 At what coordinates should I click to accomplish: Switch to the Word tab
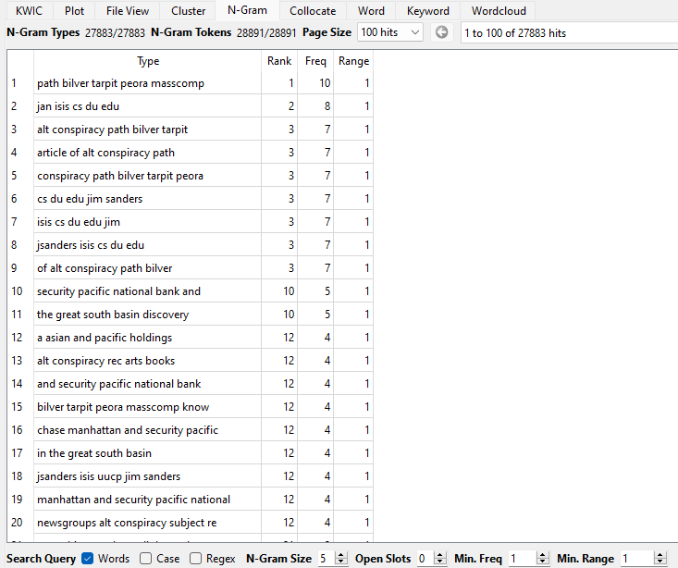pyautogui.click(x=371, y=11)
